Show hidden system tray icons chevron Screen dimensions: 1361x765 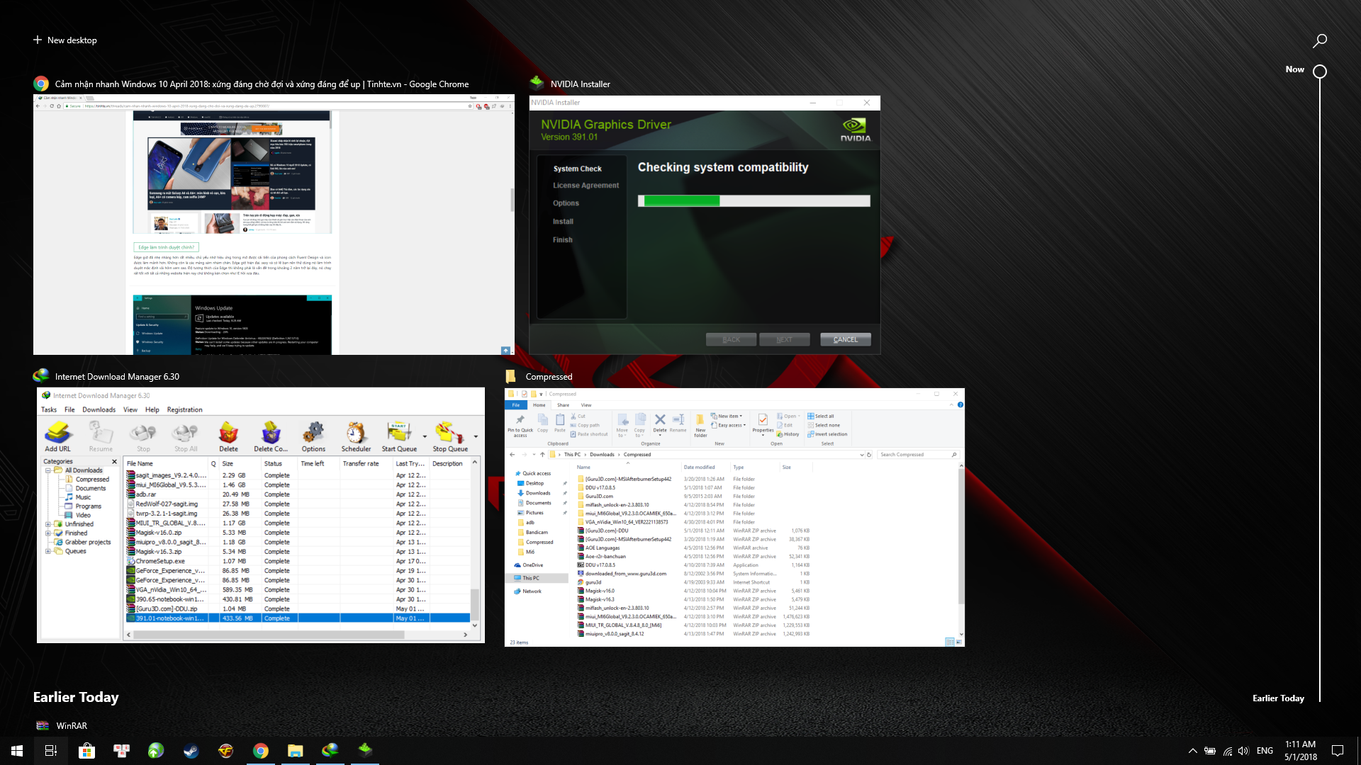click(x=1192, y=751)
